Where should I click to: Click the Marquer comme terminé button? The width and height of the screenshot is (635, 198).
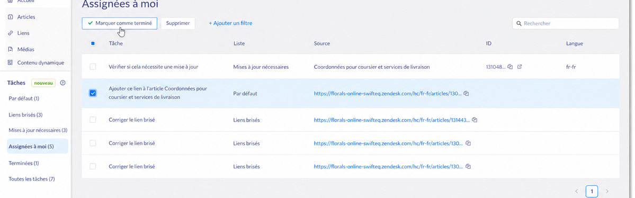point(119,23)
